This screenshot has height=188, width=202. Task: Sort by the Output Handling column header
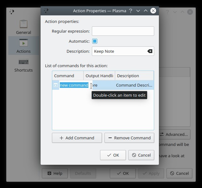[99, 76]
